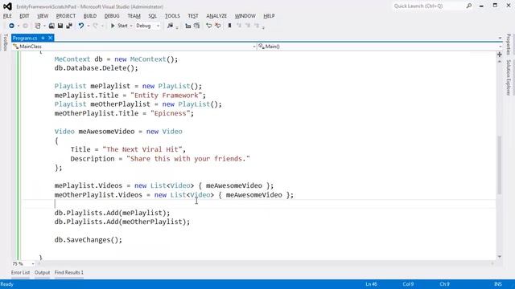This screenshot has width=515, height=289.
Task: Open the Start button dropdown arrow
Action: point(130,26)
